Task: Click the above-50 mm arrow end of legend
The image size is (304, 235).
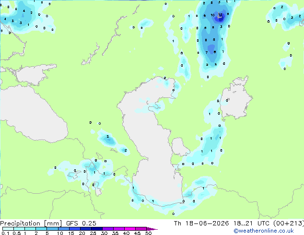Action: point(152,229)
